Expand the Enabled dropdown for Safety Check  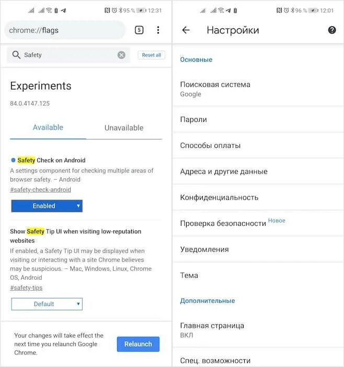click(x=47, y=206)
